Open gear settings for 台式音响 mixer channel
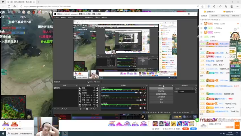 (x=145, y=108)
